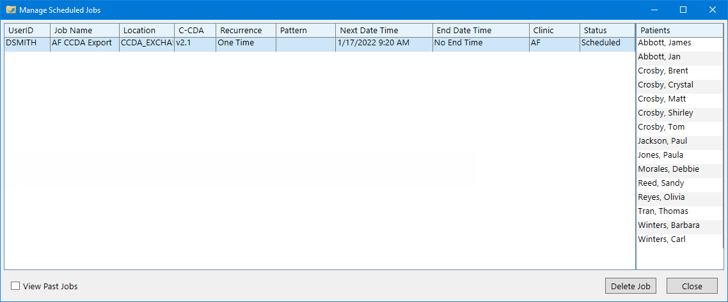Image resolution: width=728 pixels, height=302 pixels.
Task: Maximize the Manage Scheduled Jobs window
Action: pyautogui.click(x=683, y=10)
